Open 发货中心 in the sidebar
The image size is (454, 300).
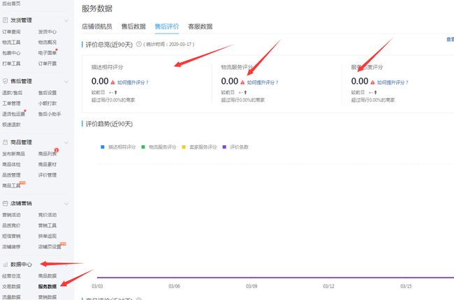point(47,32)
